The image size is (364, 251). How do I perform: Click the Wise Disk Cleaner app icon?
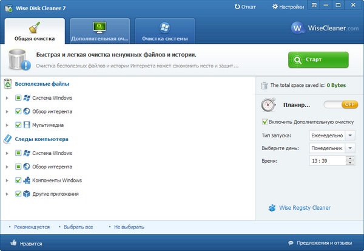pos(8,9)
